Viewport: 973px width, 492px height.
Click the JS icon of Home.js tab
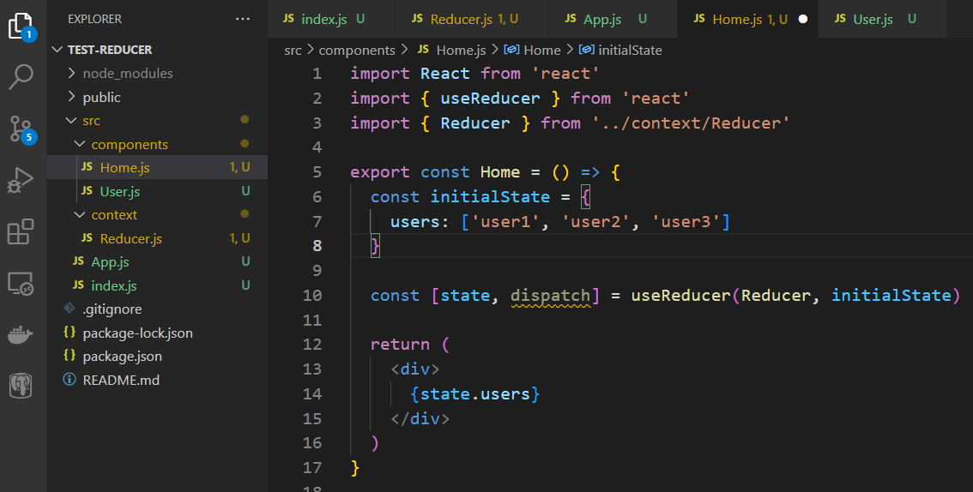pos(699,19)
